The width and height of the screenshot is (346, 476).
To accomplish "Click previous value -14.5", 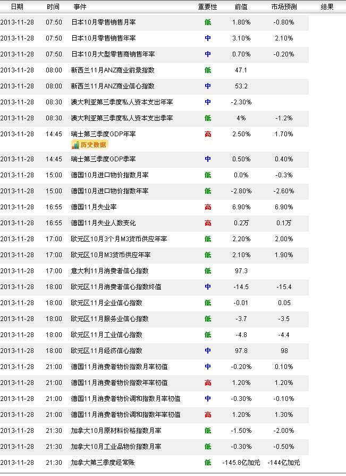I will 241,287.
